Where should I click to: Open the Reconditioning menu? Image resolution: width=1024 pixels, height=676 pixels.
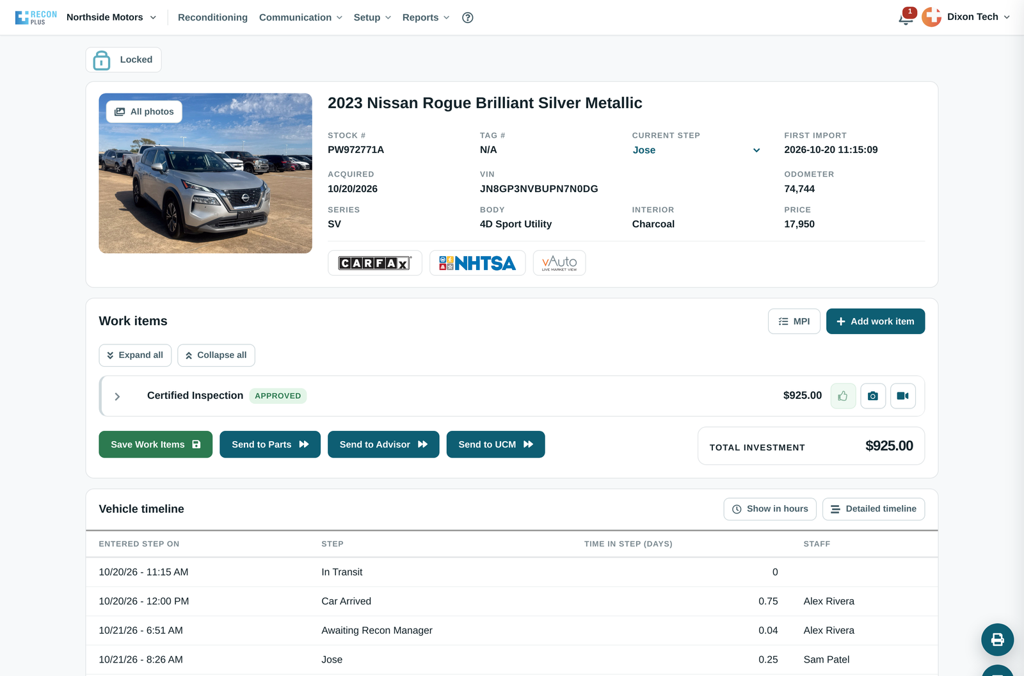(x=212, y=17)
